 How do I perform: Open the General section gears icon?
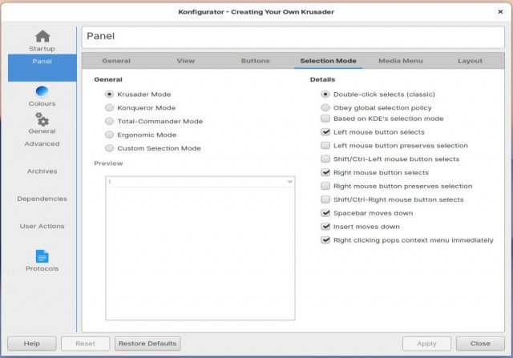42,119
